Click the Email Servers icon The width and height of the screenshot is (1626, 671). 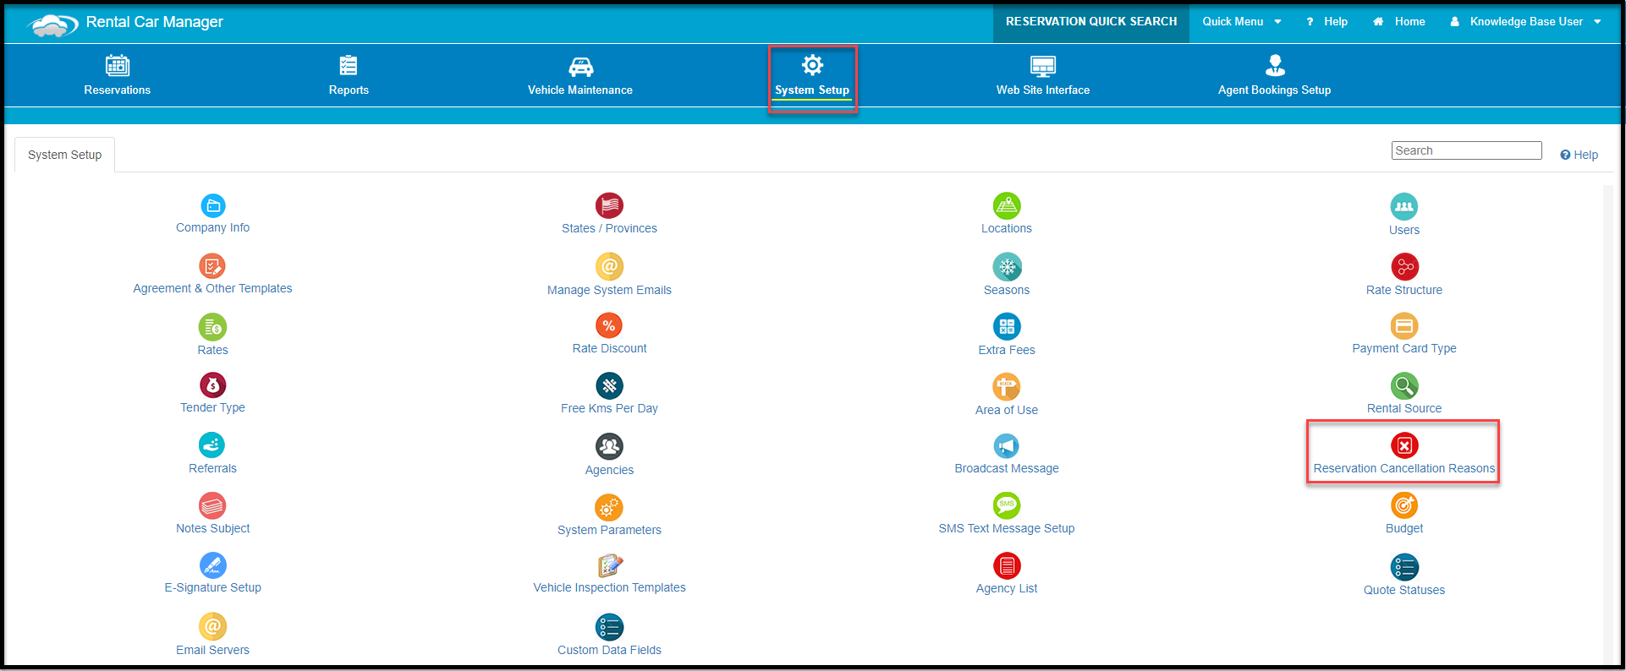(x=212, y=627)
